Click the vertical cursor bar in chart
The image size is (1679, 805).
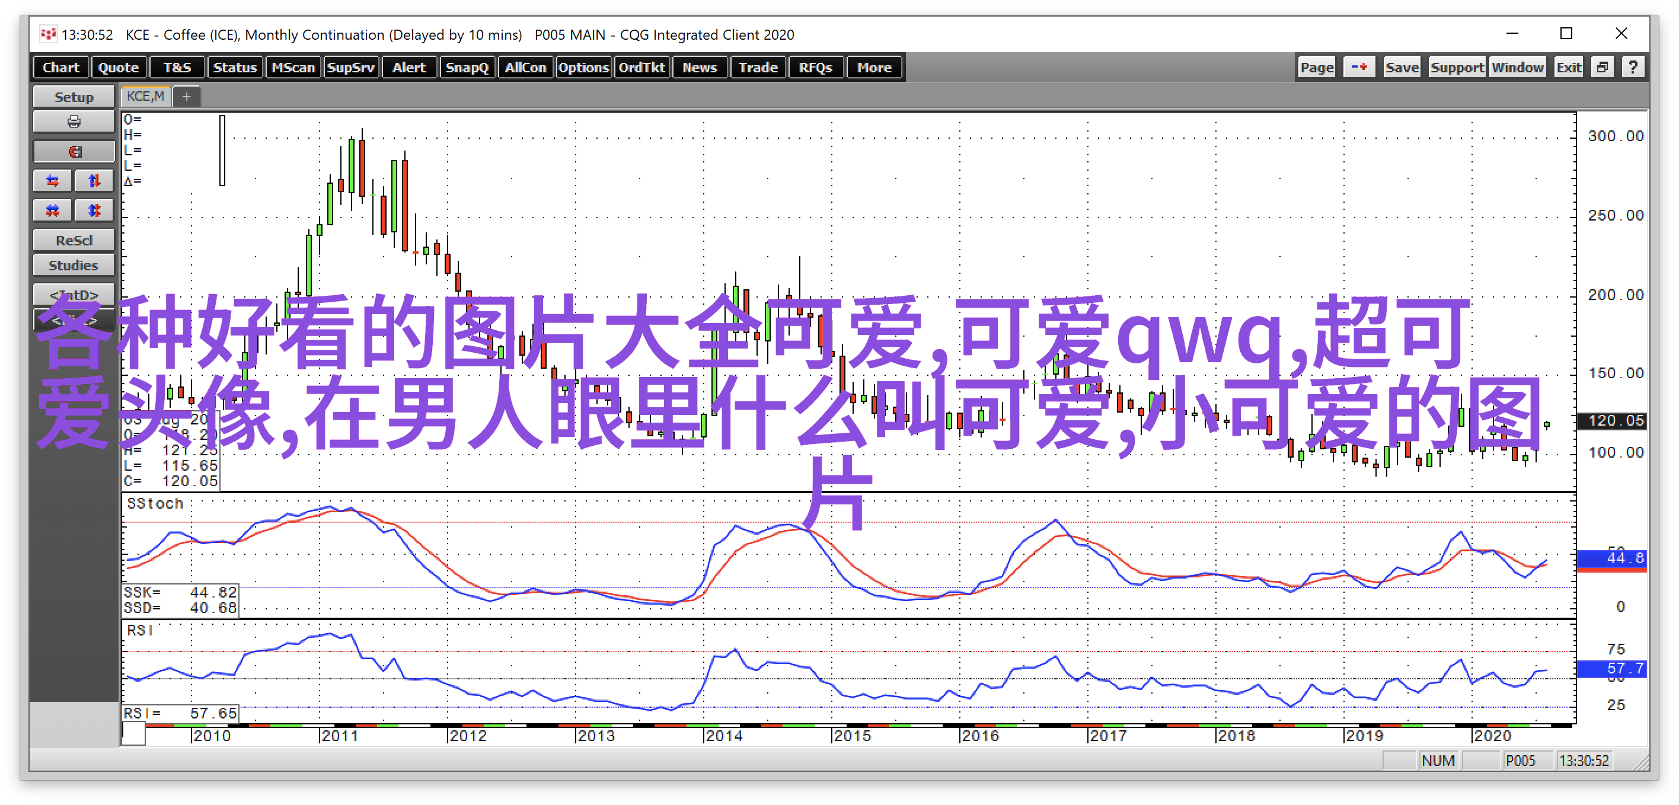(222, 151)
